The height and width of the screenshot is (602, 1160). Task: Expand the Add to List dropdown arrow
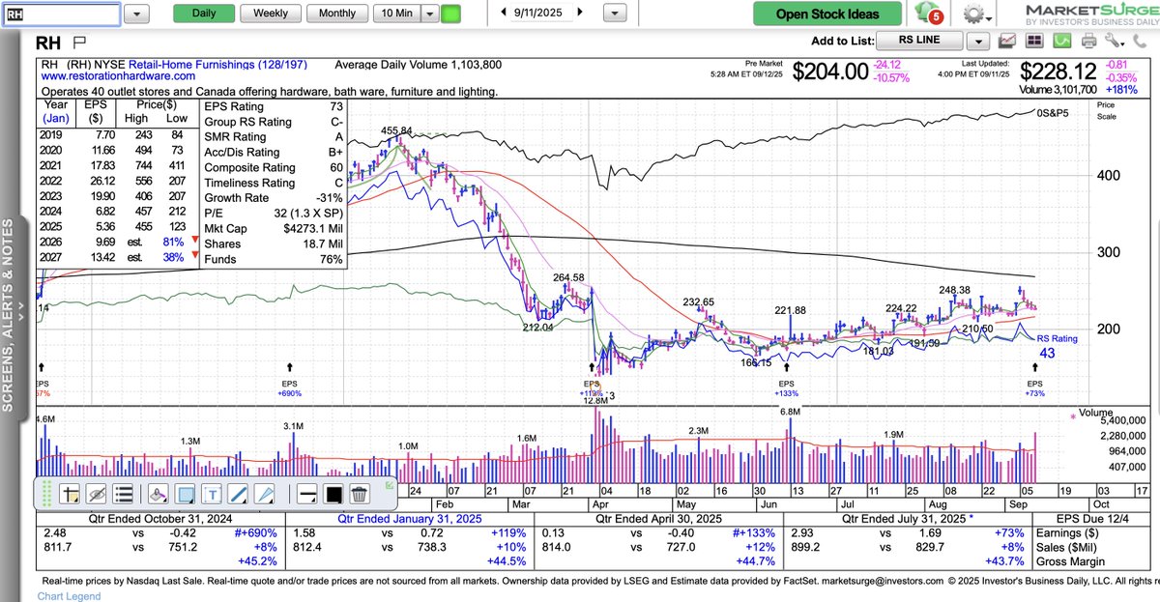tap(979, 41)
